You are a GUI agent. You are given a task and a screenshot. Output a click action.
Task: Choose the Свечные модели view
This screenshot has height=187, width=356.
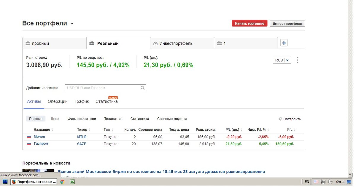(x=172, y=119)
